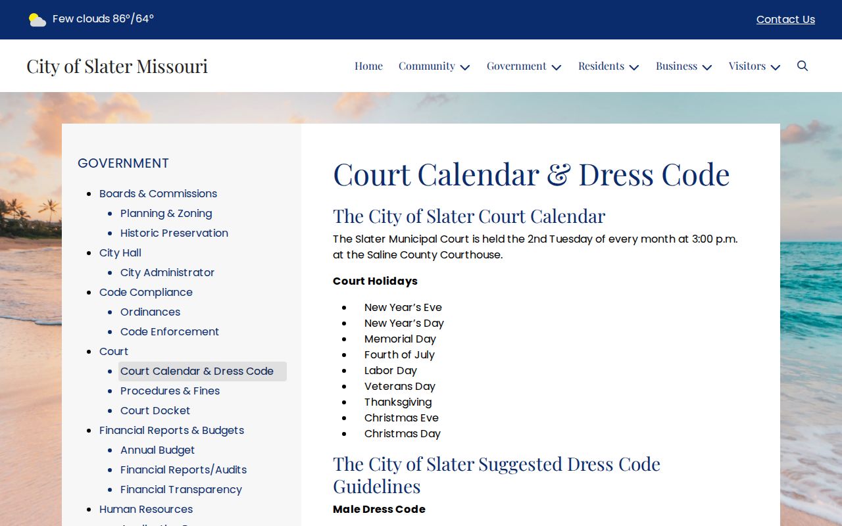
Task: Expand the Visitors dropdown chevron
Action: click(776, 67)
